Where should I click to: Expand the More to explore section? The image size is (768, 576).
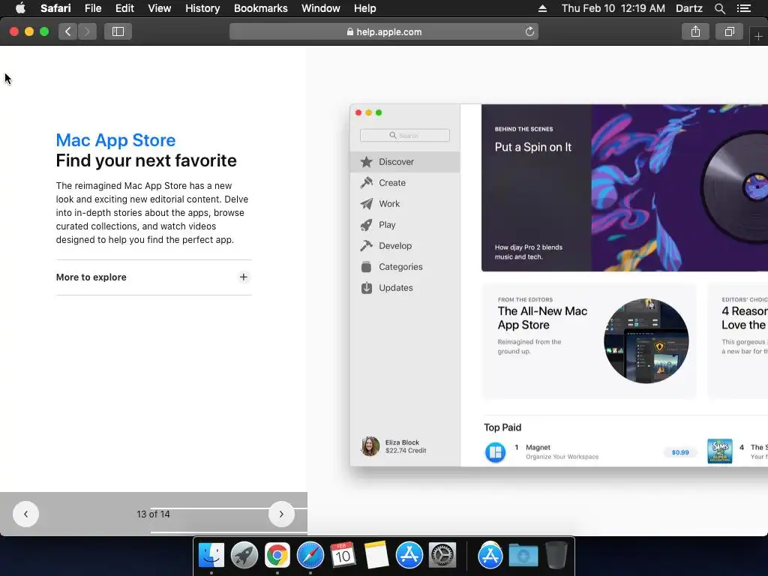154,277
